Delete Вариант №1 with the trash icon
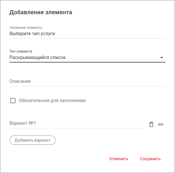 pos(151,124)
